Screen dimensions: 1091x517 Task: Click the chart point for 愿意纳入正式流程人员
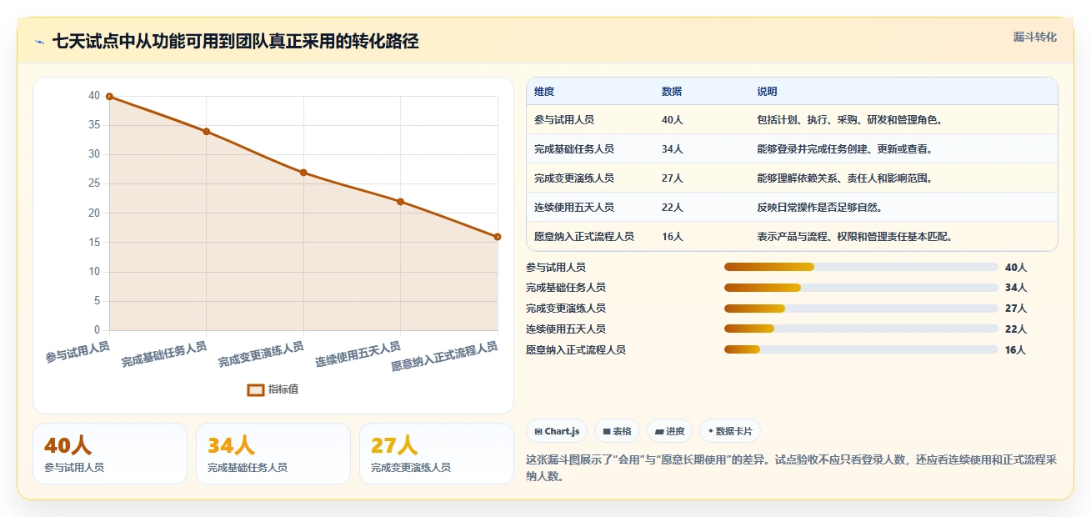[498, 237]
